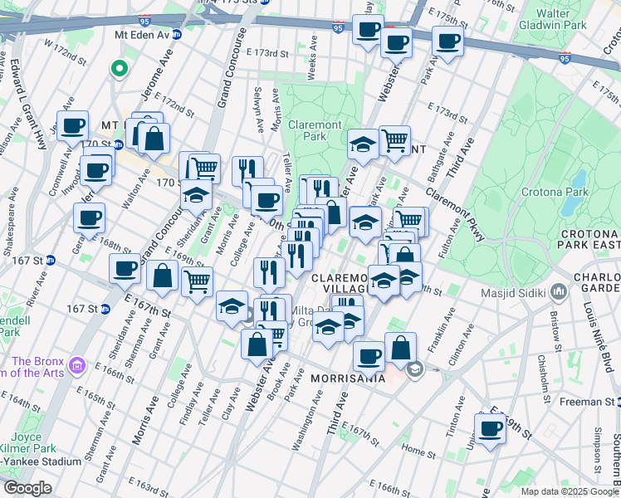Select the shopping cart marker on Webster Ave near Claremont Pkwy
Image resolution: width=621 pixels, height=498 pixels.
pos(395,142)
